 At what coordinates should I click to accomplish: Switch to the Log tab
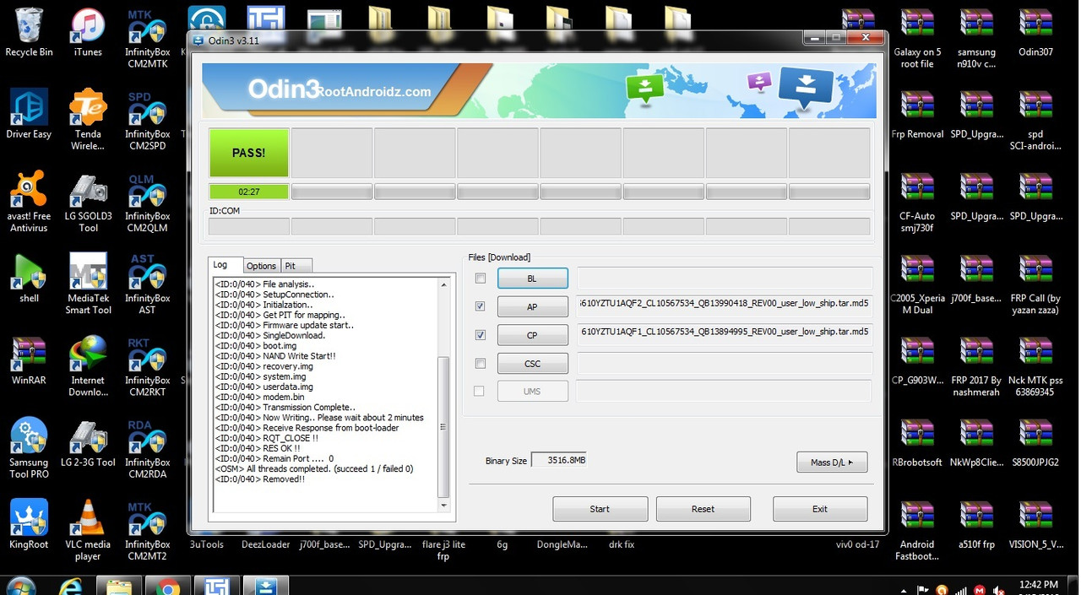coord(225,265)
